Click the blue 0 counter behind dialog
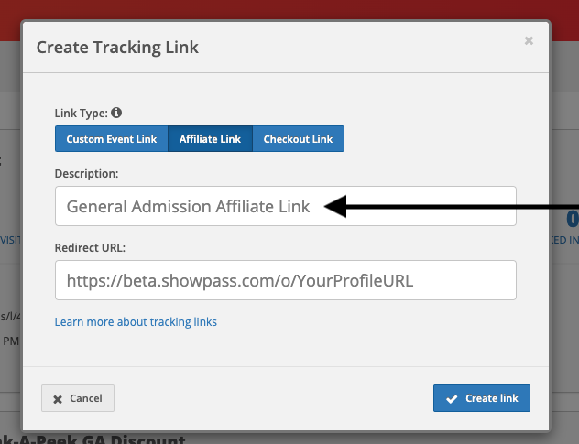The height and width of the screenshot is (444, 579). click(x=573, y=219)
